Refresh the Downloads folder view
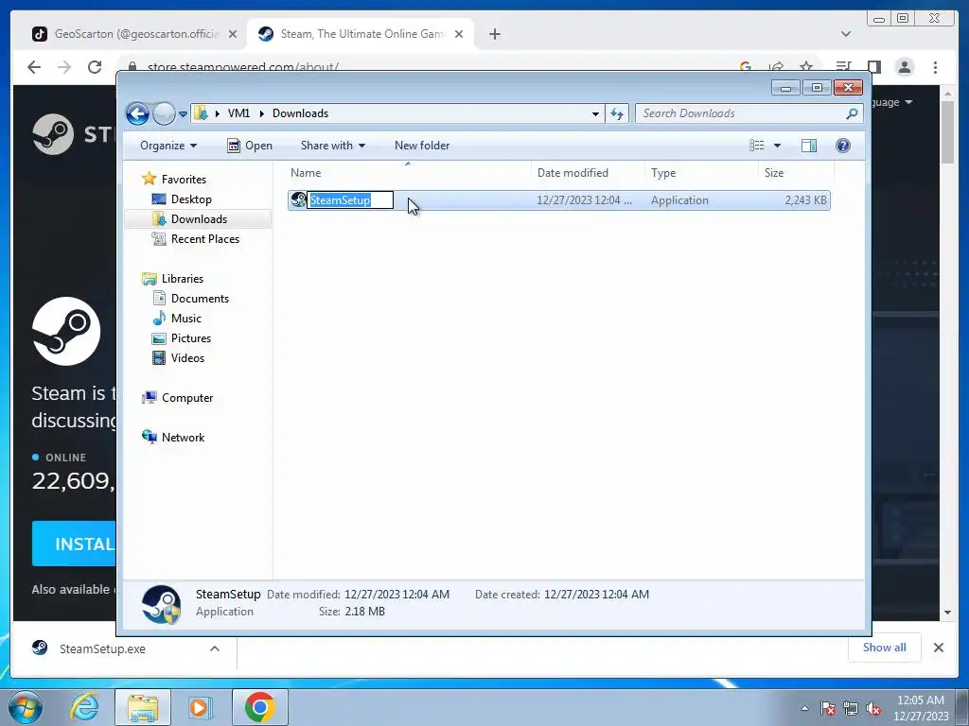This screenshot has width=969, height=726. pos(617,113)
